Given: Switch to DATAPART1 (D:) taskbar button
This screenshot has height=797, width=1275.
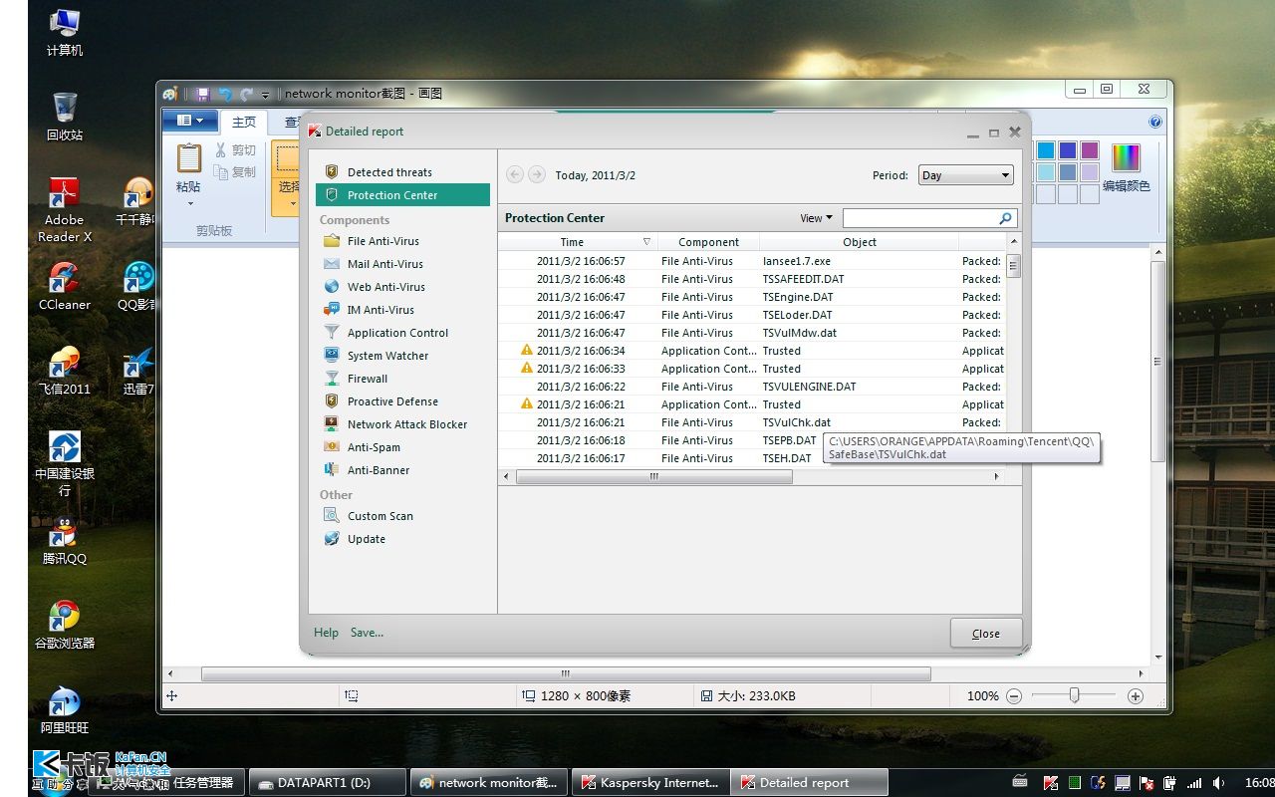Looking at the screenshot, I should (x=327, y=782).
